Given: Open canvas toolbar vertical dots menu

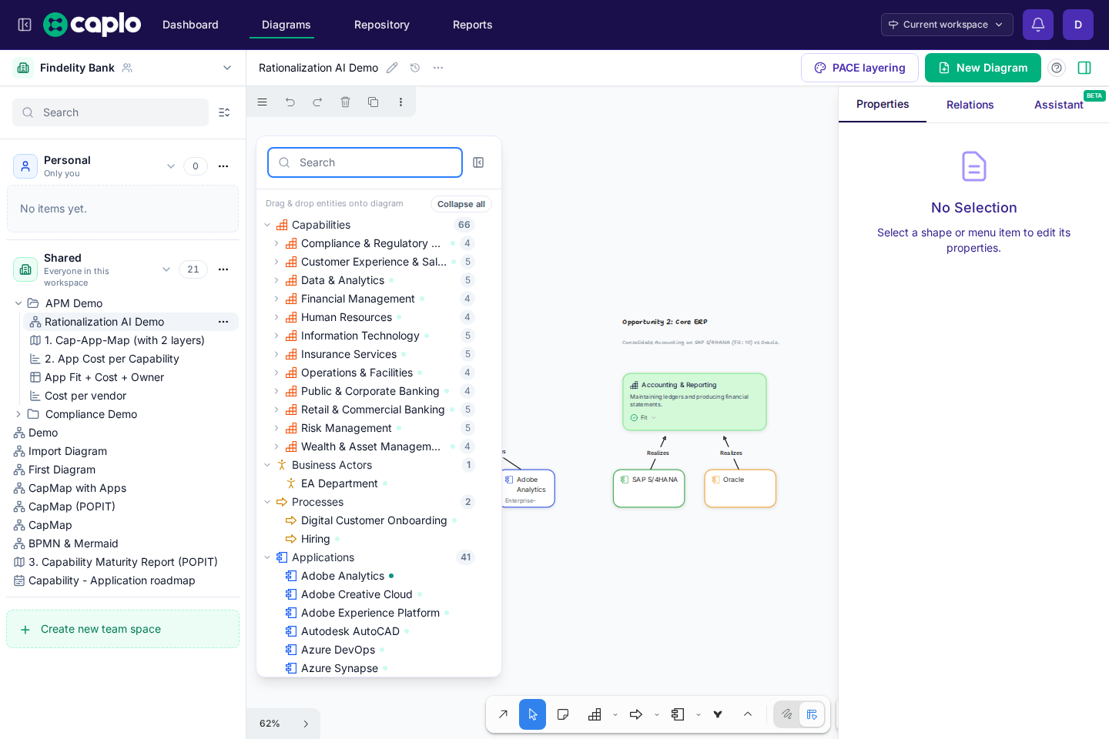Looking at the screenshot, I should coord(400,102).
